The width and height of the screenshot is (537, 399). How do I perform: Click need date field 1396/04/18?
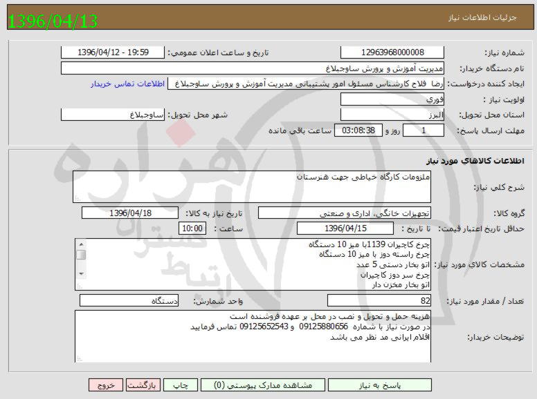pos(130,213)
